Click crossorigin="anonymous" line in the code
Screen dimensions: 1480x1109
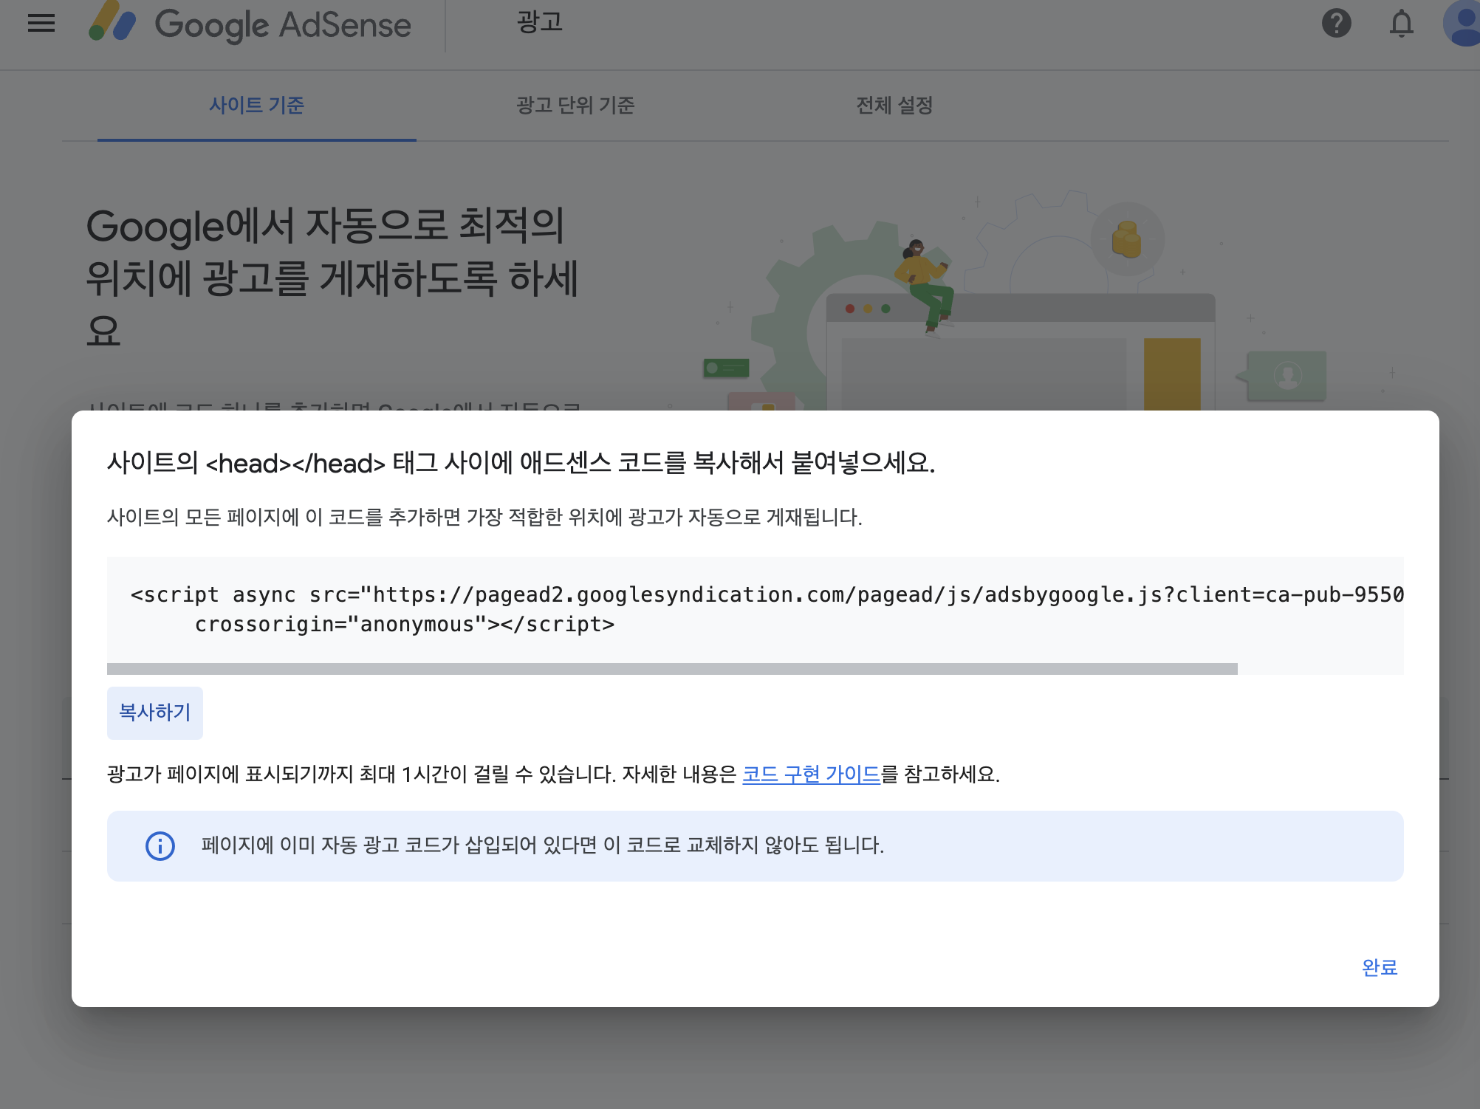405,625
